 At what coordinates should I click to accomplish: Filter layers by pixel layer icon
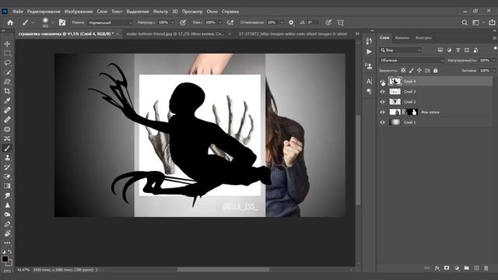click(x=440, y=50)
